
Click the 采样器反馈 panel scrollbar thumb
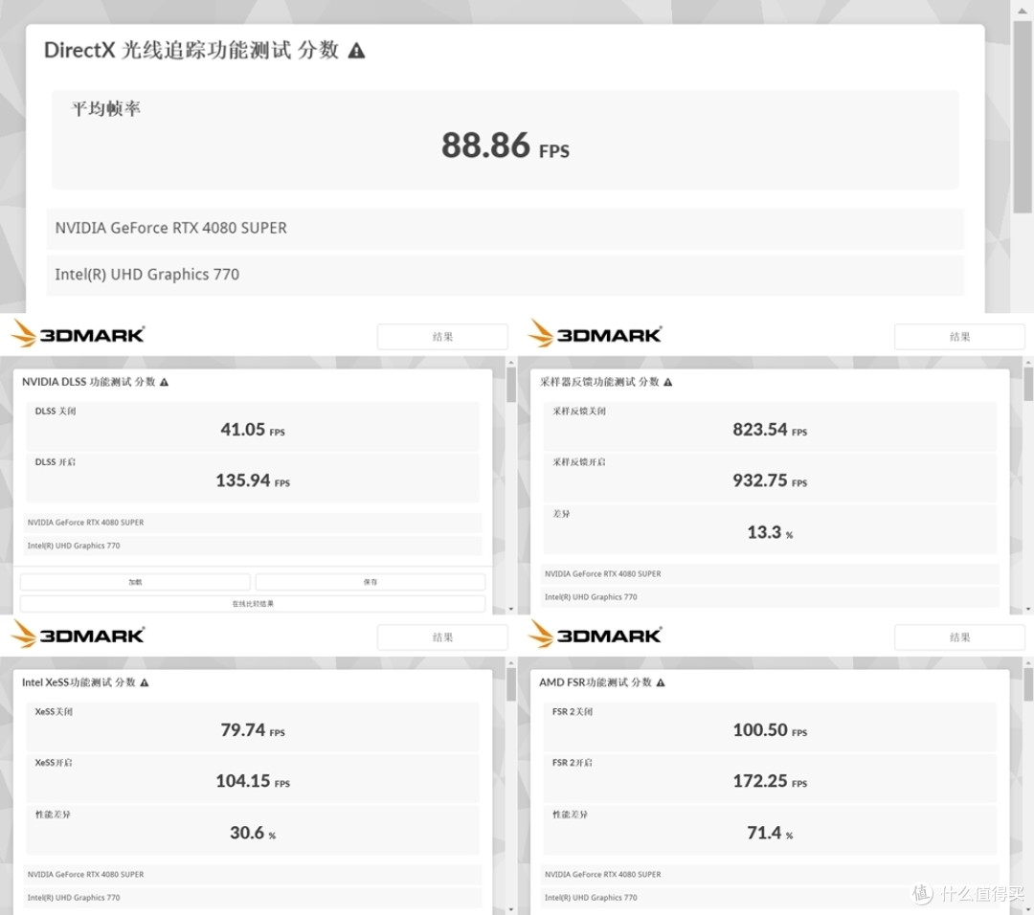pos(1028,385)
